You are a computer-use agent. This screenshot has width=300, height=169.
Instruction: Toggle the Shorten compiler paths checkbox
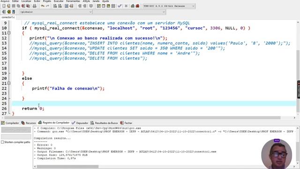point(2,142)
